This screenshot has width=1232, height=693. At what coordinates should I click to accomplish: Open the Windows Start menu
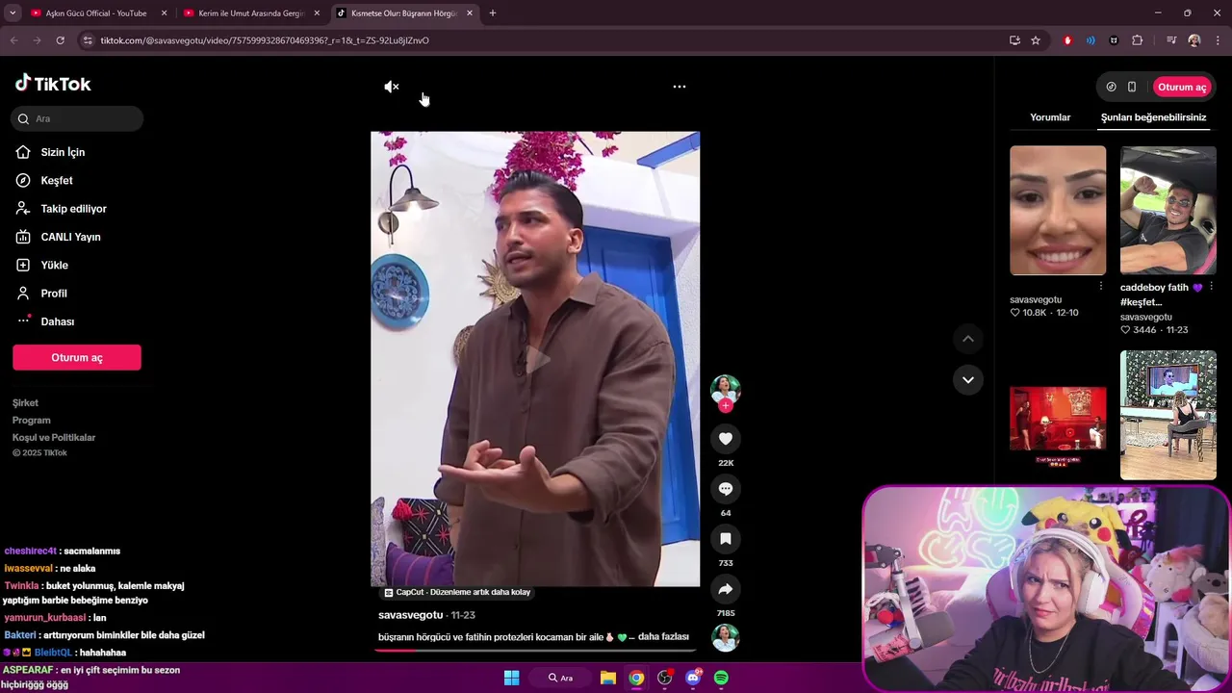tap(512, 678)
